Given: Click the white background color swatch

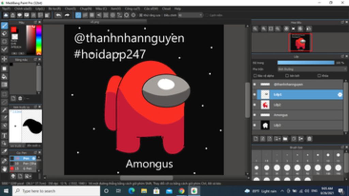Looking at the screenshot, I should point(15,36).
